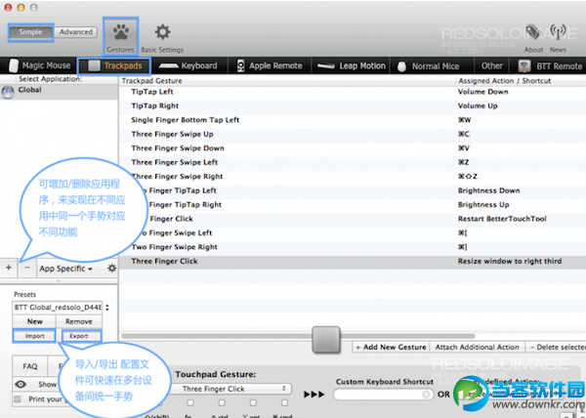
Task: Click the Volume Up assigned action
Action: pos(478,106)
